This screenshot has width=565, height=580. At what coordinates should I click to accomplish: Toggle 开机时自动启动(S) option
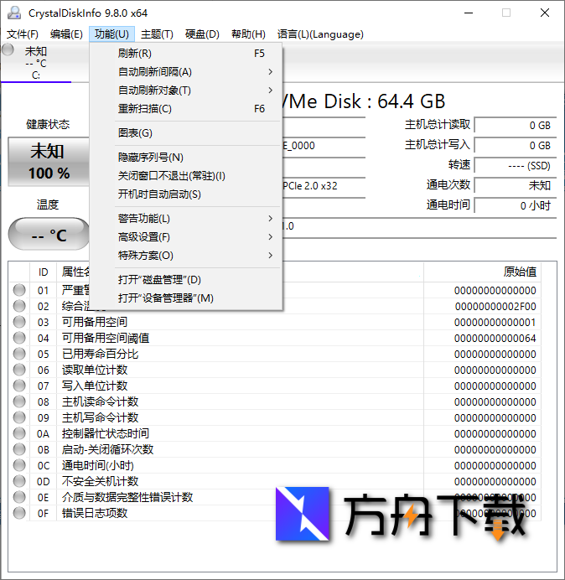(186, 194)
